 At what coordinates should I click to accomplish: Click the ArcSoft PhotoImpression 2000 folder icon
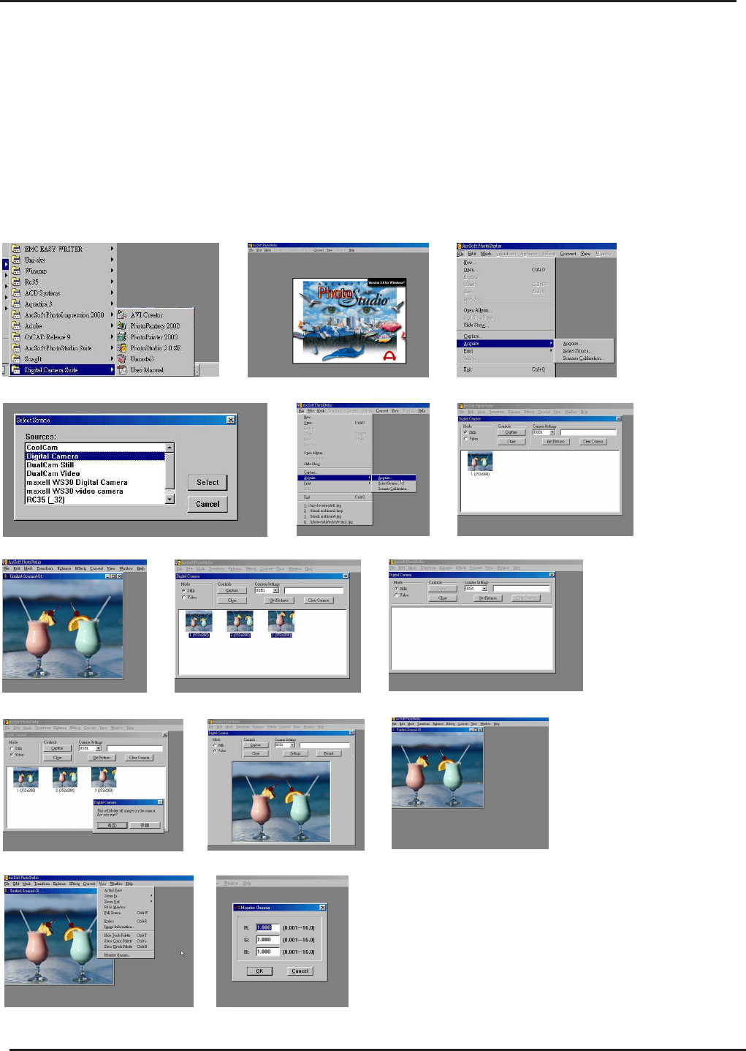(x=16, y=314)
